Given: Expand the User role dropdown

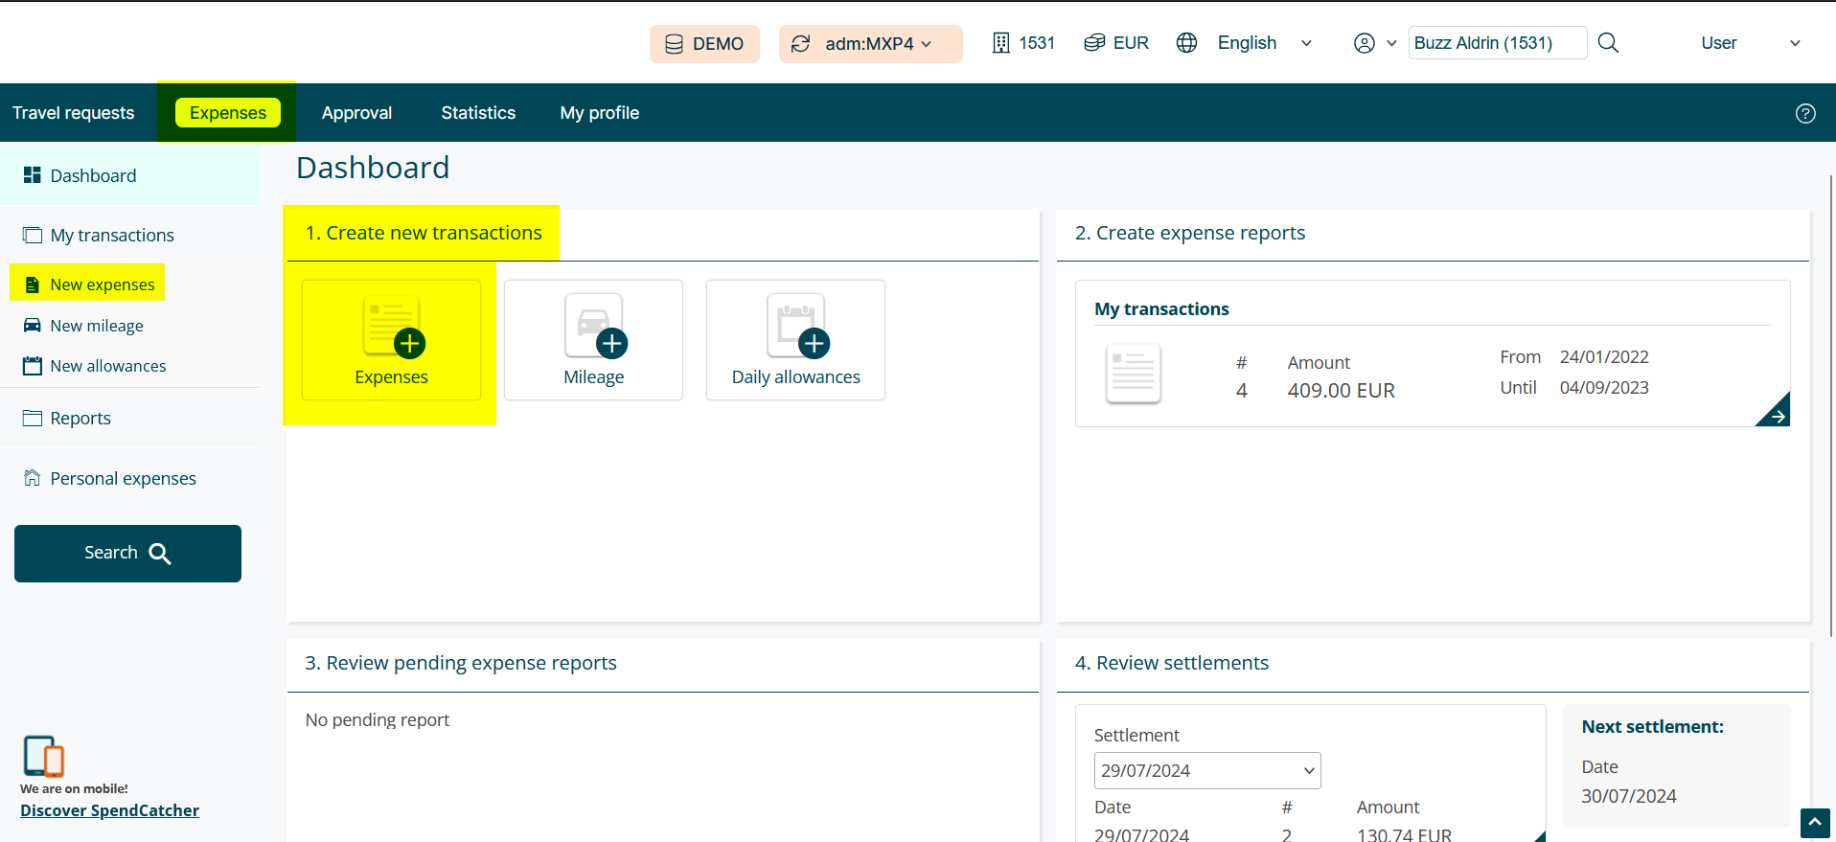Looking at the screenshot, I should point(1750,43).
